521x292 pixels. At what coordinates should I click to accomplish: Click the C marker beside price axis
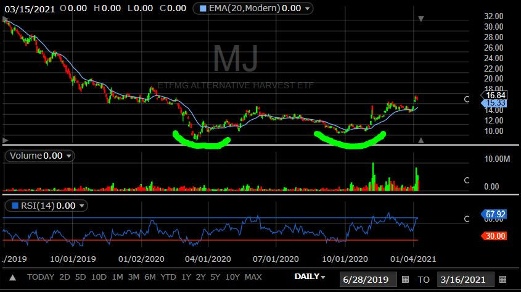coord(467,99)
